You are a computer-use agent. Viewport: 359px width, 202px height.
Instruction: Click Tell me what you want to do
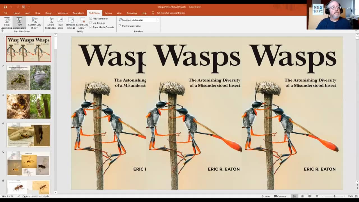click(x=171, y=13)
